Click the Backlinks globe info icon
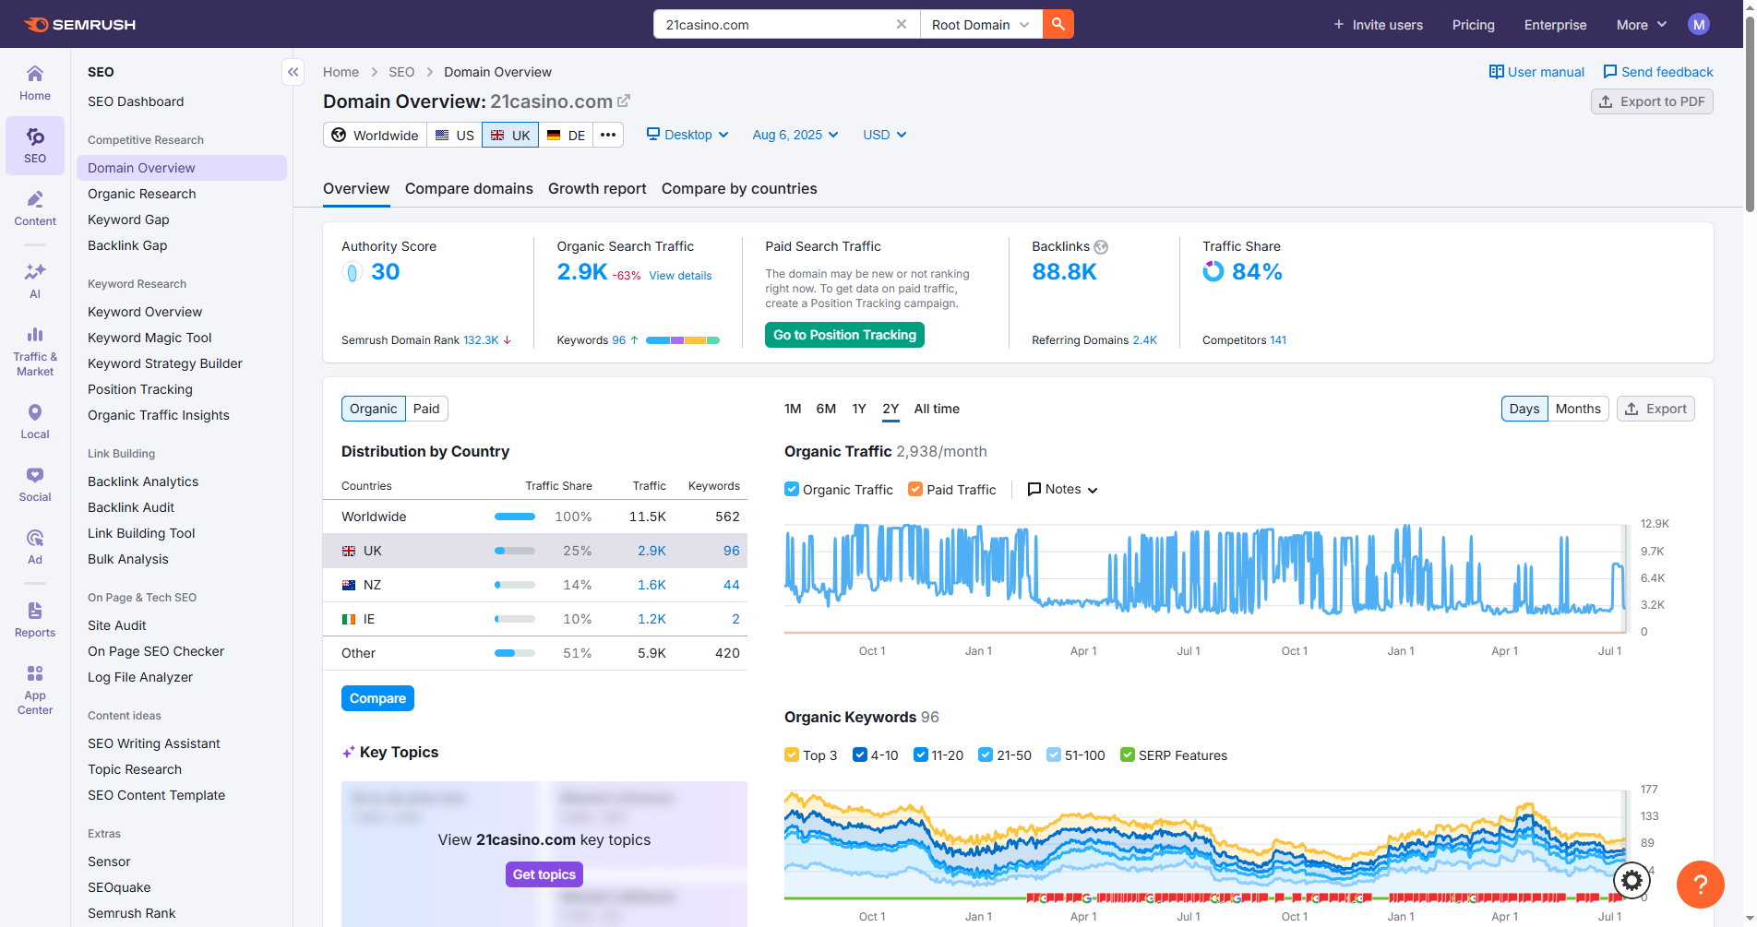 coord(1101,247)
